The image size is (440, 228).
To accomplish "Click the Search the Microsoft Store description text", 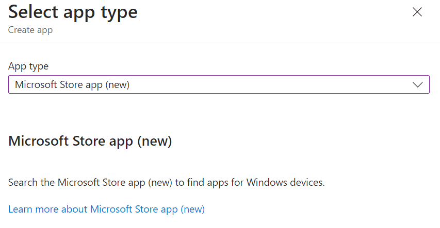I will point(167,183).
